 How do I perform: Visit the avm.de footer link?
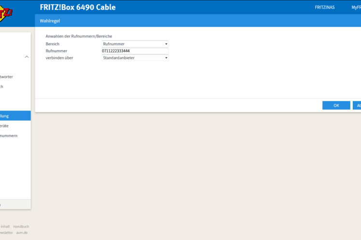coord(22,233)
